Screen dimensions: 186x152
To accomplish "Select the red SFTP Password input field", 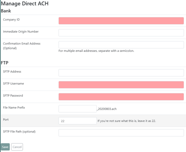I will [121, 97].
